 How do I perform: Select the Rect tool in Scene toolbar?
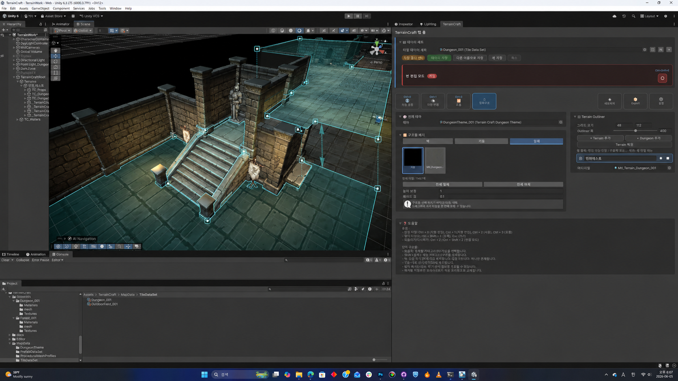click(x=56, y=73)
